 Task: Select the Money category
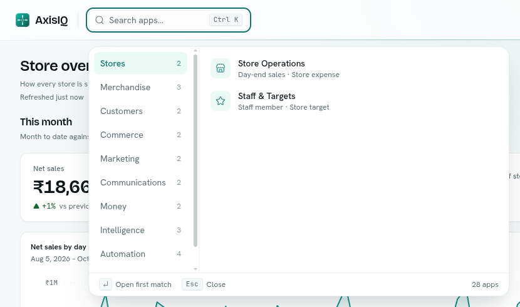point(140,206)
